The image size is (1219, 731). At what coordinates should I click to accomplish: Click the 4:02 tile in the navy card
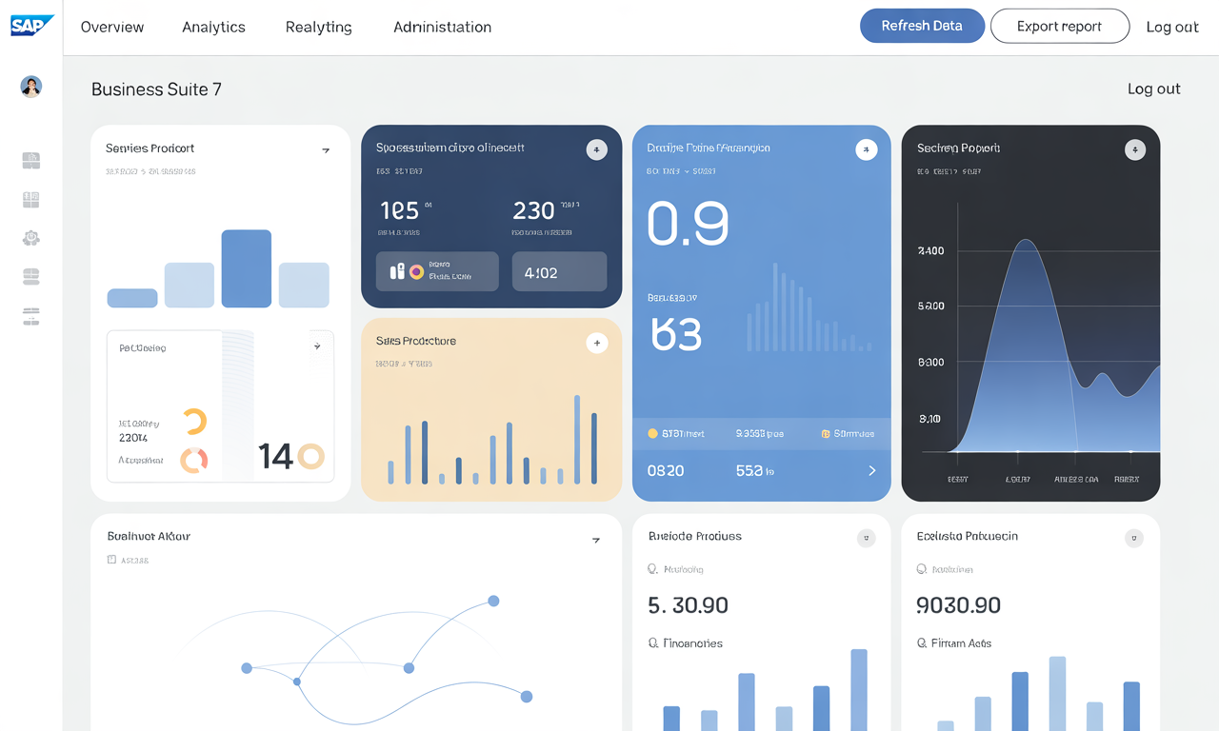(x=559, y=271)
